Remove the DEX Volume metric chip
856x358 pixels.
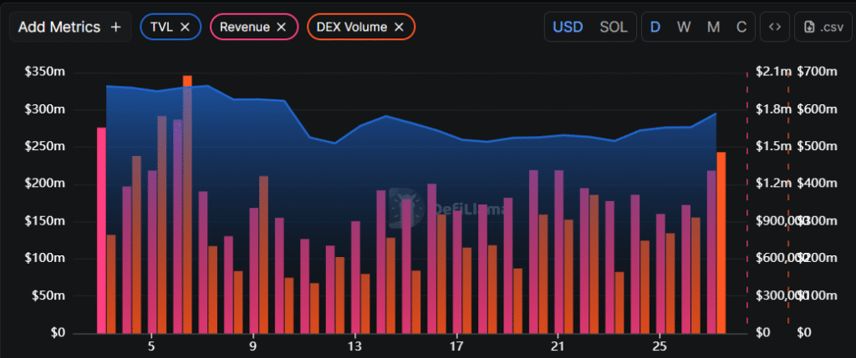coord(399,27)
